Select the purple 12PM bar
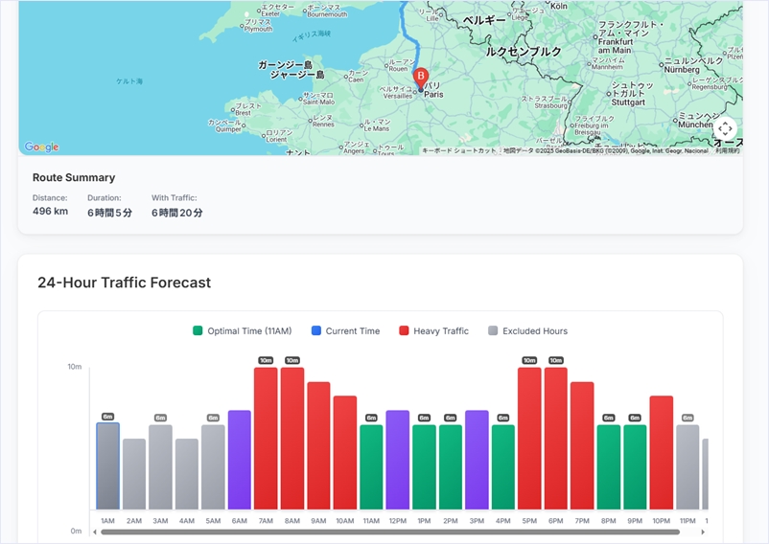 pos(397,460)
